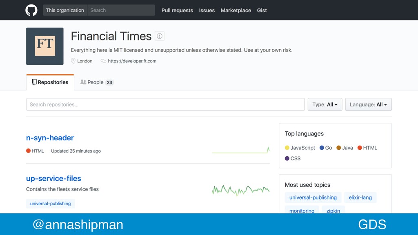Select the This organization search scope
The height and width of the screenshot is (235, 418).
(x=65, y=10)
